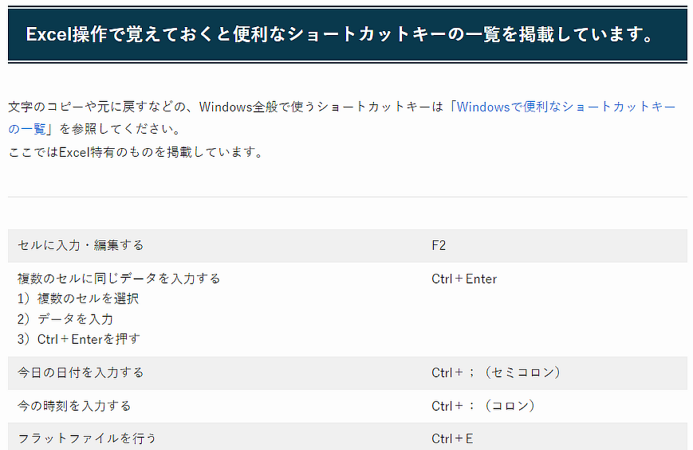Click the shortcut 'Ctrl＋：（コロン）'
Image resolution: width=693 pixels, height=450 pixels.
click(x=484, y=406)
